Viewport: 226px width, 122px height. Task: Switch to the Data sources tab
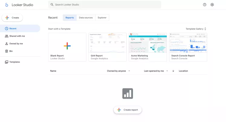tap(86, 18)
